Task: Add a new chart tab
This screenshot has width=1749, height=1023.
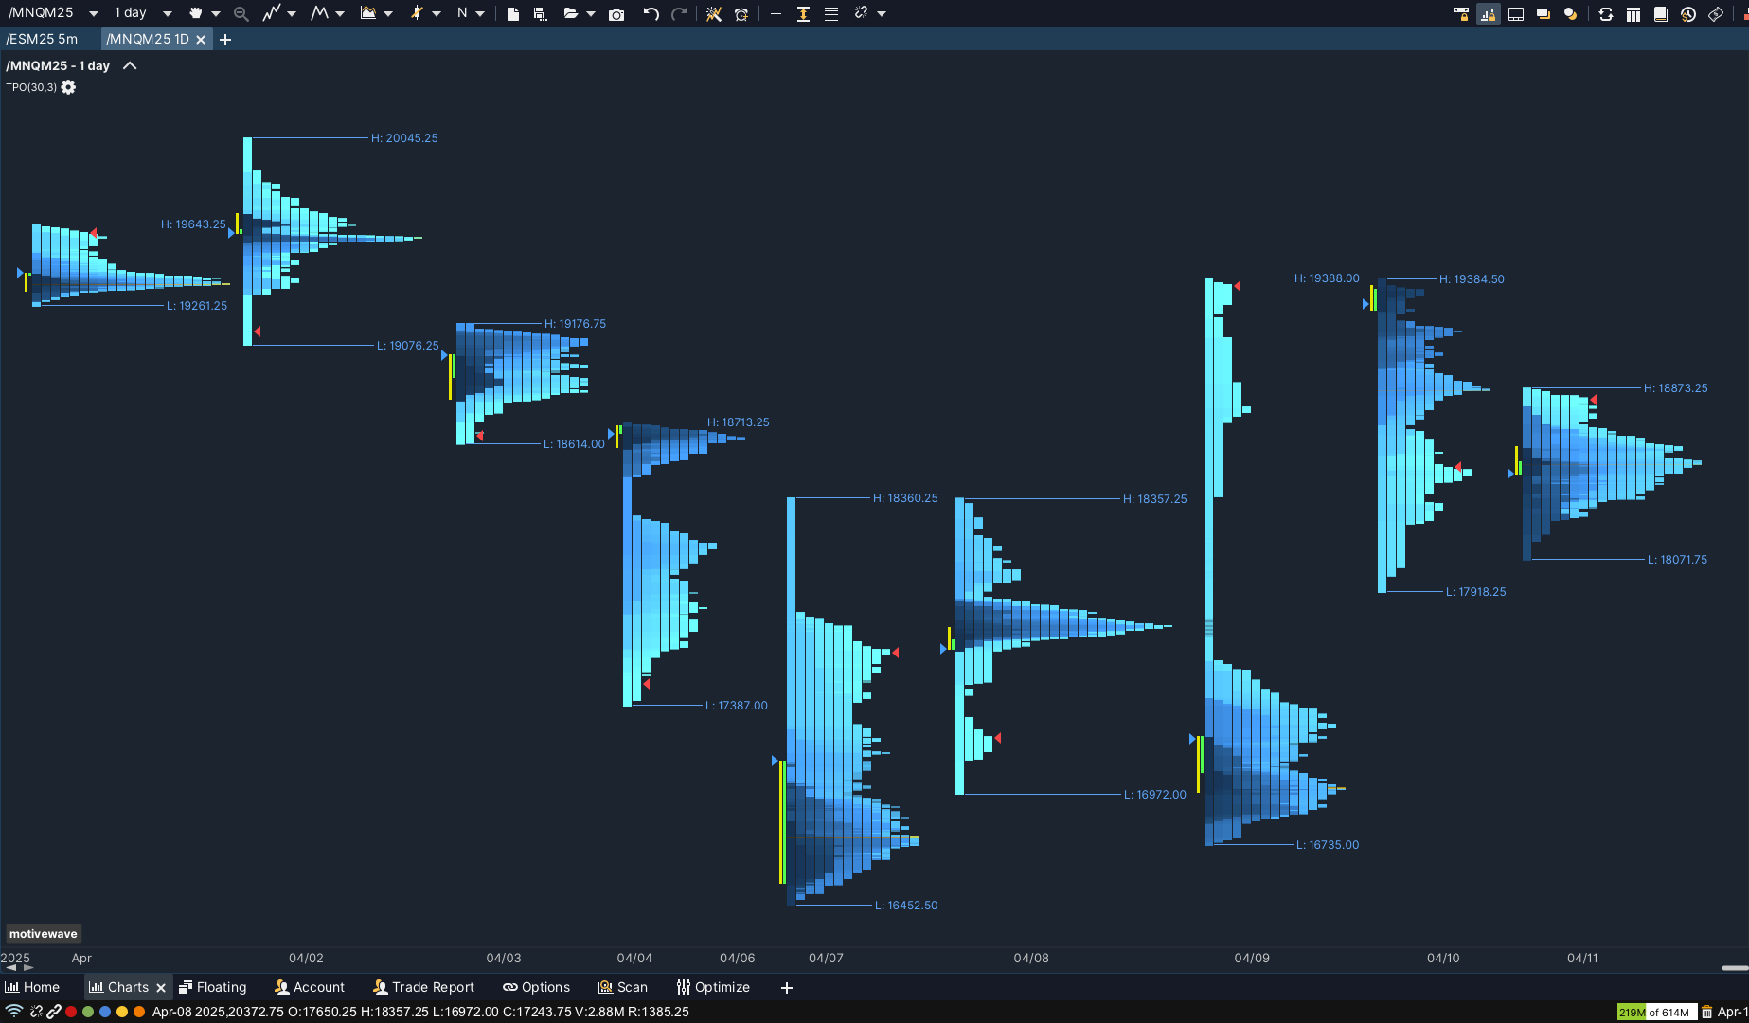Action: pyautogui.click(x=225, y=40)
